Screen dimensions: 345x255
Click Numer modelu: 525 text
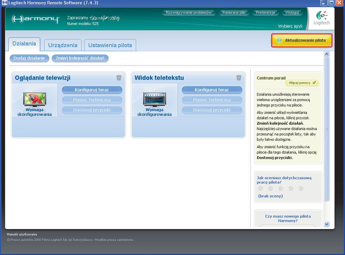pyautogui.click(x=83, y=24)
